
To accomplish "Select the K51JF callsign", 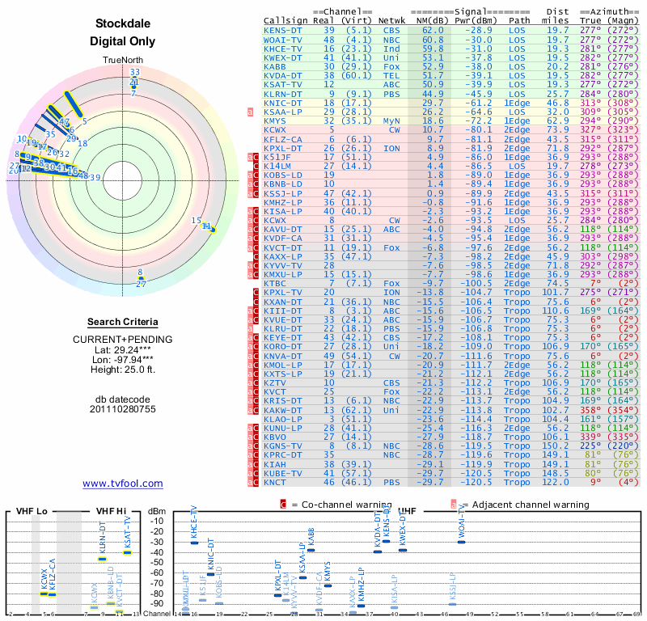I will (x=277, y=157).
